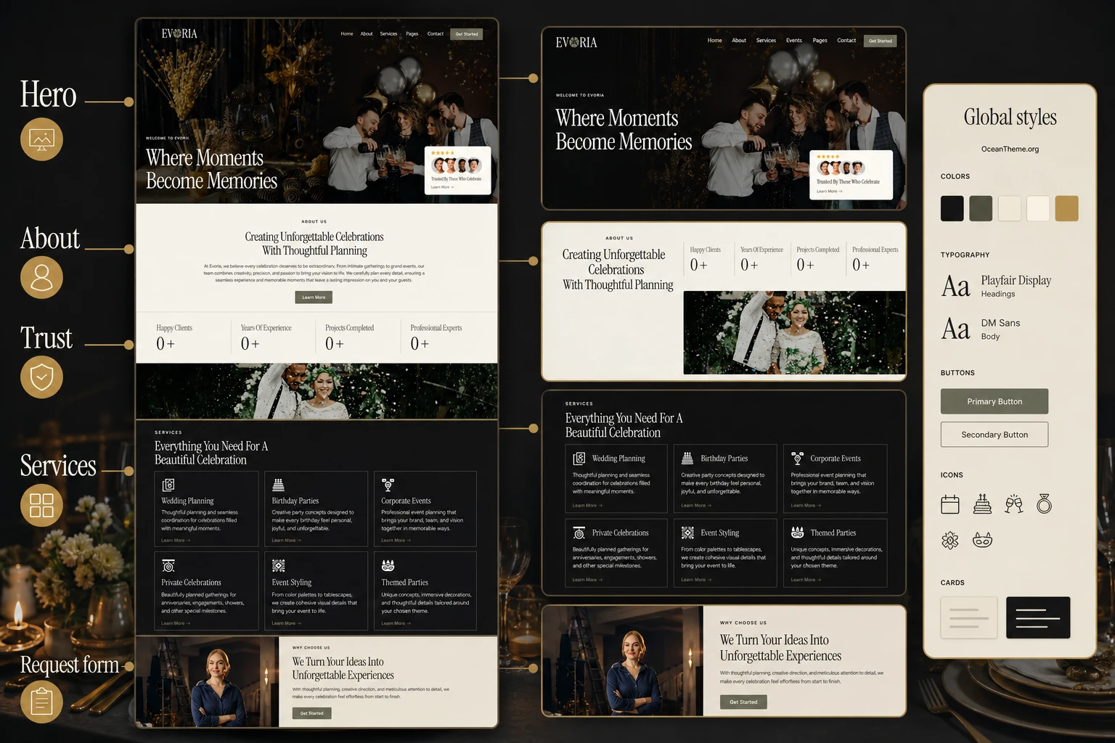Click Learn More on right Wedding Planning card
This screenshot has height=743, width=1115.
pyautogui.click(x=587, y=506)
